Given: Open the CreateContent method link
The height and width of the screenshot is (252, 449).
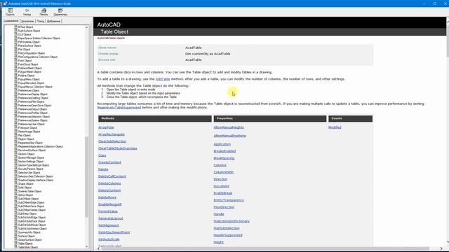Looking at the screenshot, I should 109,162.
